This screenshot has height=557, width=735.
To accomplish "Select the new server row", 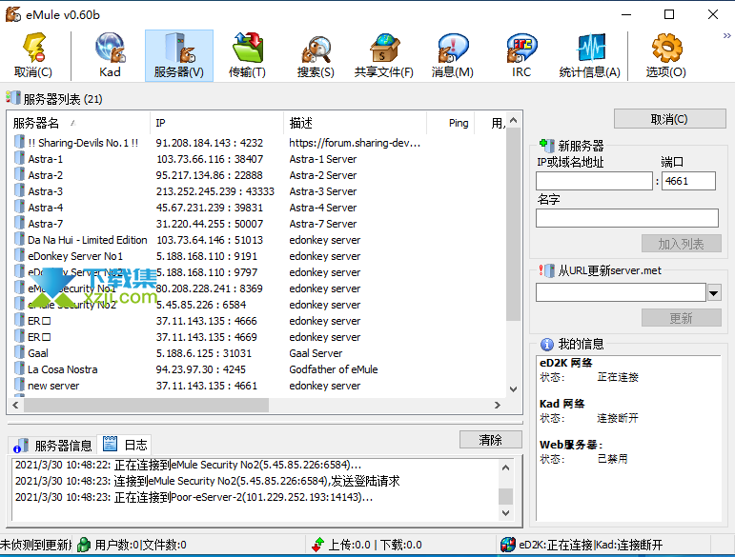I will [x=256, y=386].
